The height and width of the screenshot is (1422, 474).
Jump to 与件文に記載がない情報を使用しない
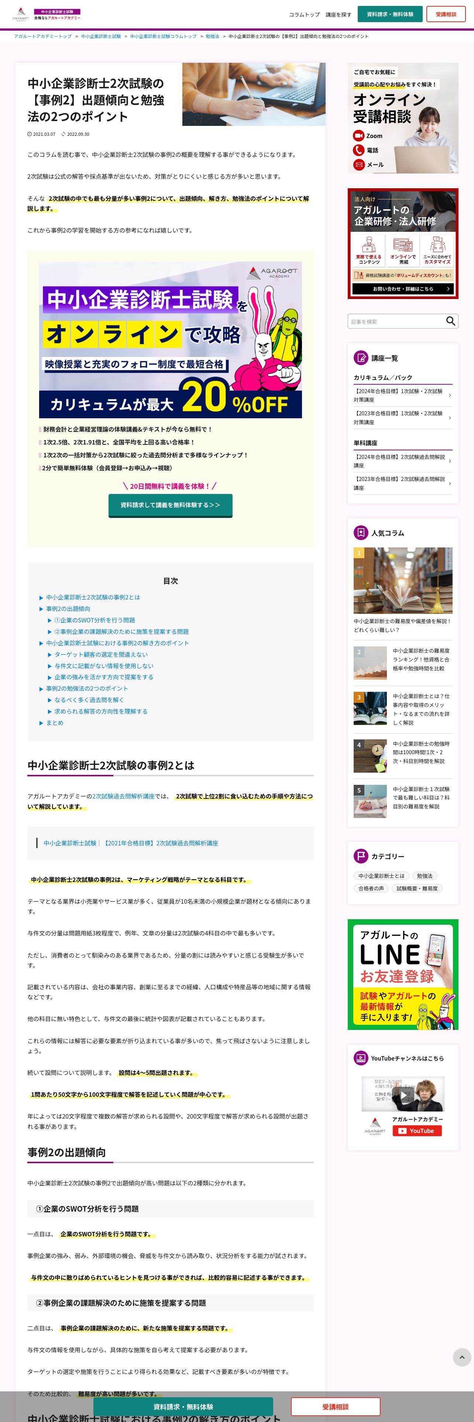pos(104,666)
